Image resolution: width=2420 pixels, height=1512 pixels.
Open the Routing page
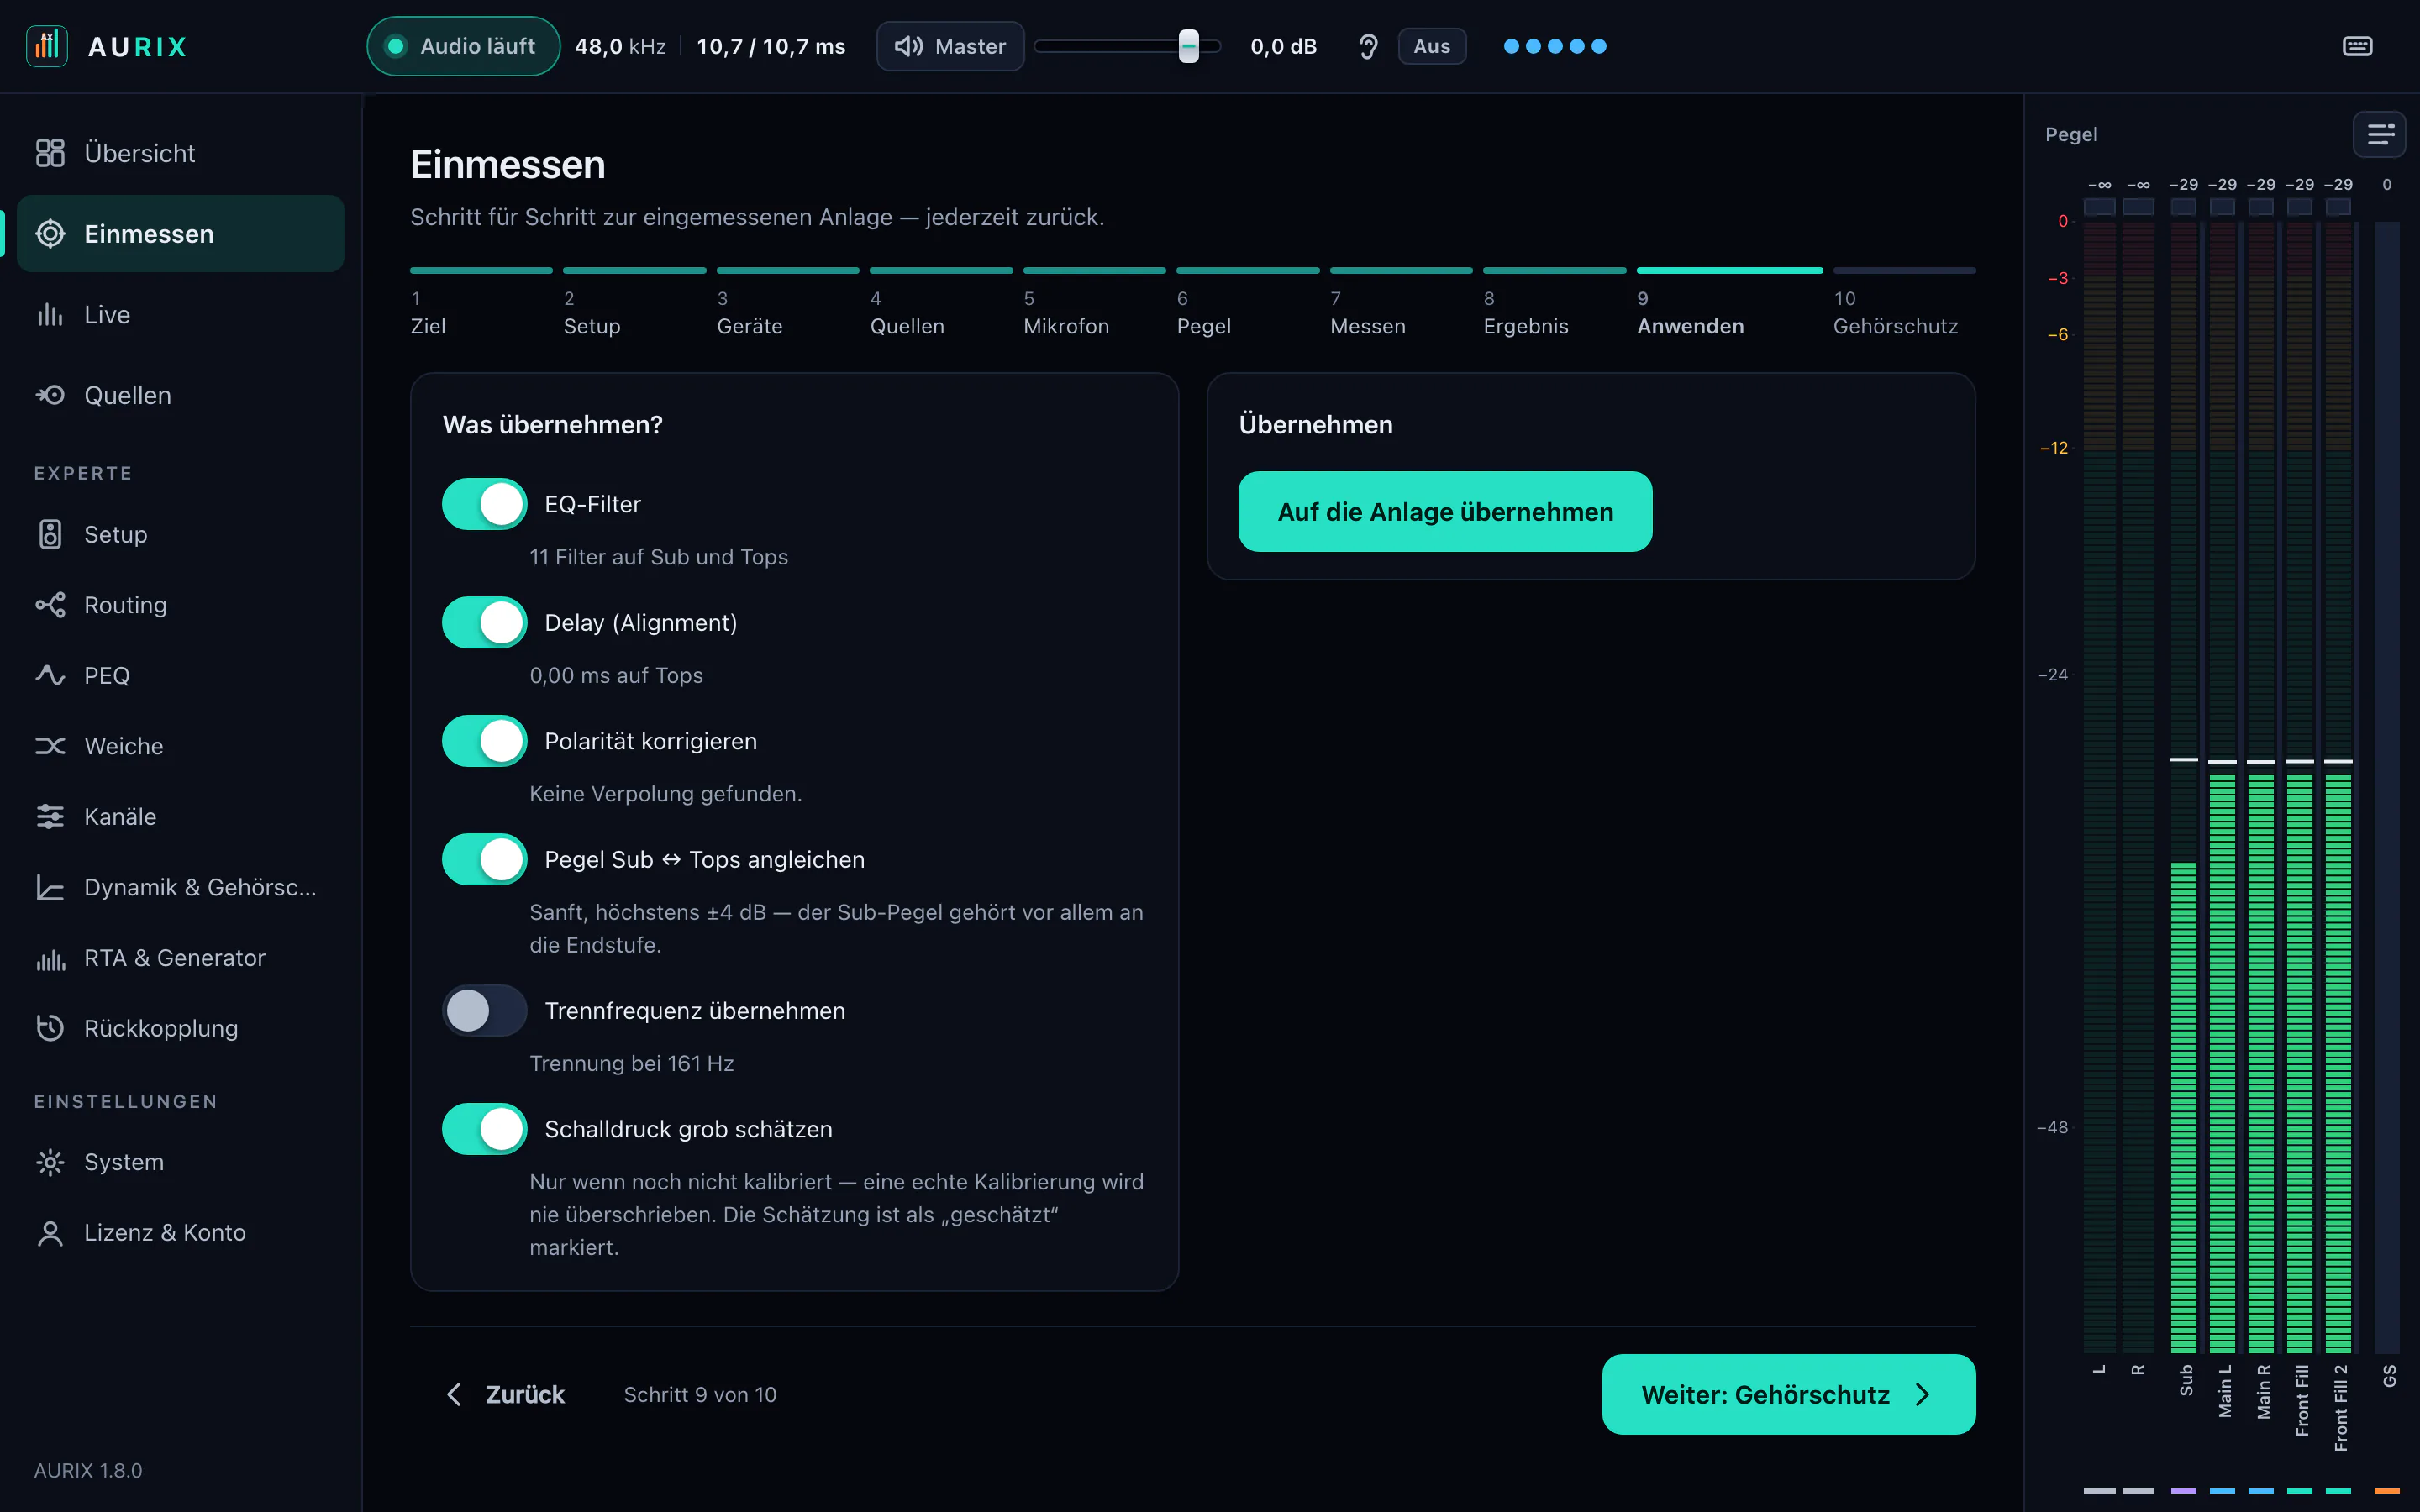pyautogui.click(x=180, y=605)
